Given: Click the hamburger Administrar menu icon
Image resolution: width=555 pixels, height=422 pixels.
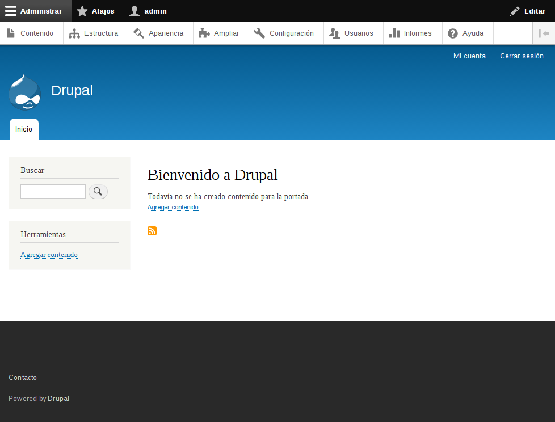Looking at the screenshot, I should tap(11, 11).
